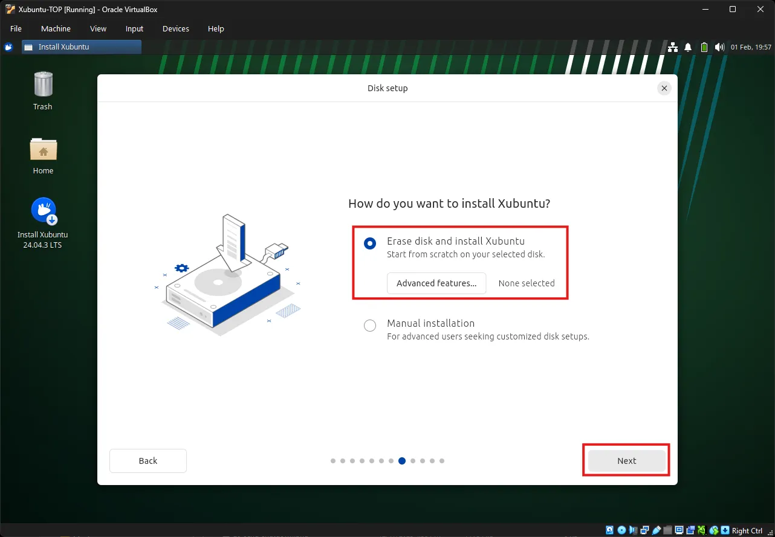This screenshot has height=537, width=775.
Task: Click the highlighted page indicator dot
Action: (402, 460)
